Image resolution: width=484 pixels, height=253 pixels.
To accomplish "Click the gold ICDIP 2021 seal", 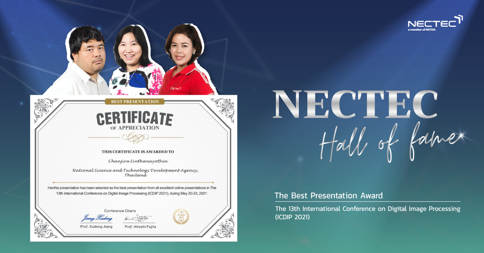I will pos(180,216).
